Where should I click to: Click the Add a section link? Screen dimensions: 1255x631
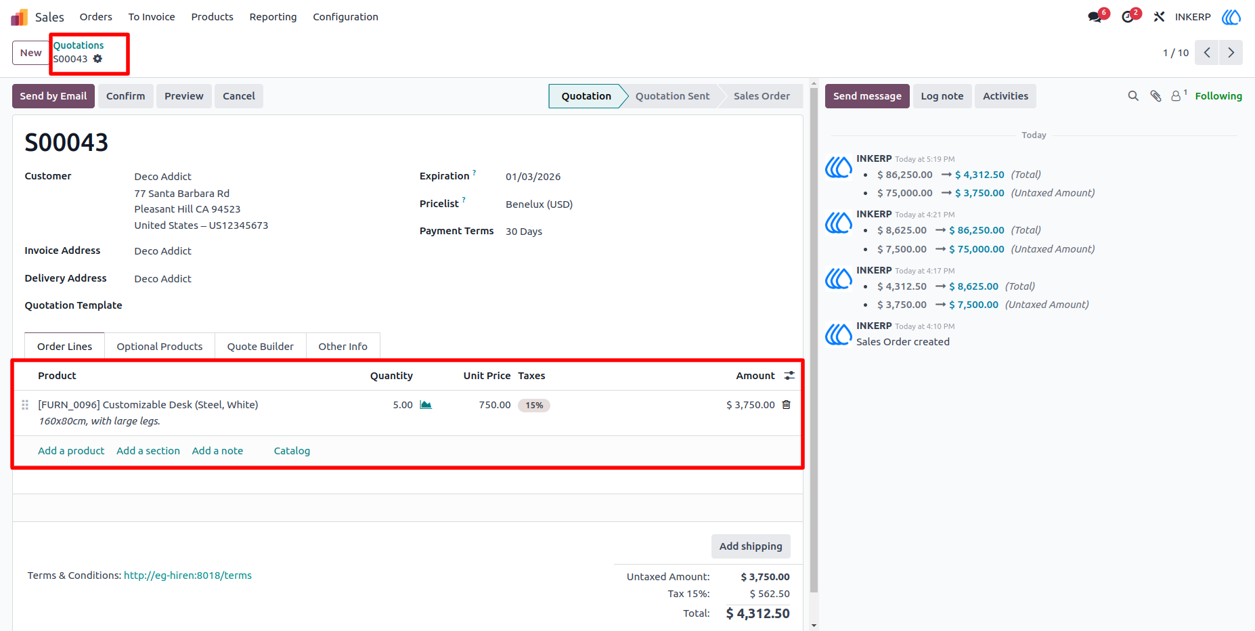(x=148, y=451)
